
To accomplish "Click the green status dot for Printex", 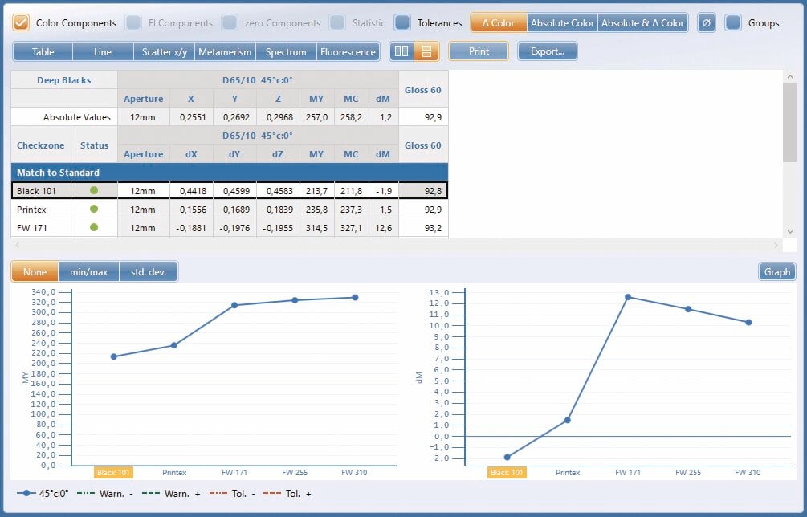I will (94, 209).
